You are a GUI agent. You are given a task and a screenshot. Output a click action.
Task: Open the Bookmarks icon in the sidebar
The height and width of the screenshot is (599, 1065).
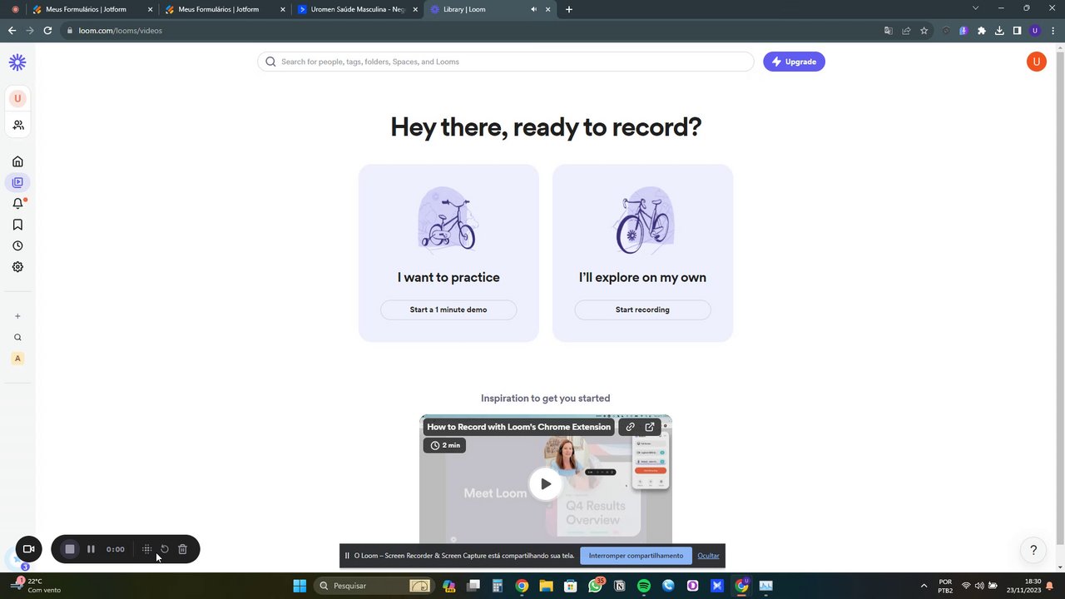coord(17,225)
